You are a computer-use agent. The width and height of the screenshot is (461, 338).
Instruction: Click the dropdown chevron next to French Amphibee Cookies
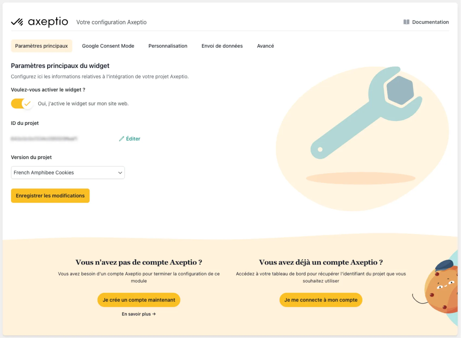pos(120,173)
